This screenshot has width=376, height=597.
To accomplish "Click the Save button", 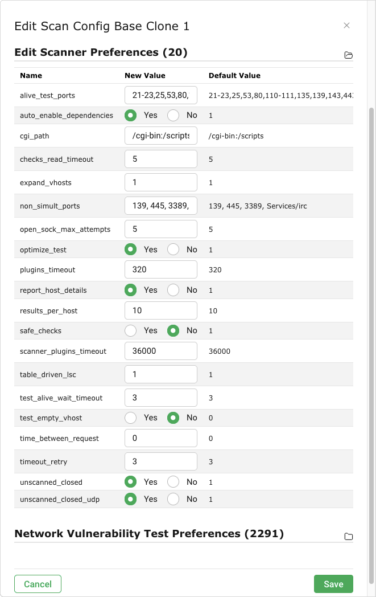I will [x=333, y=584].
